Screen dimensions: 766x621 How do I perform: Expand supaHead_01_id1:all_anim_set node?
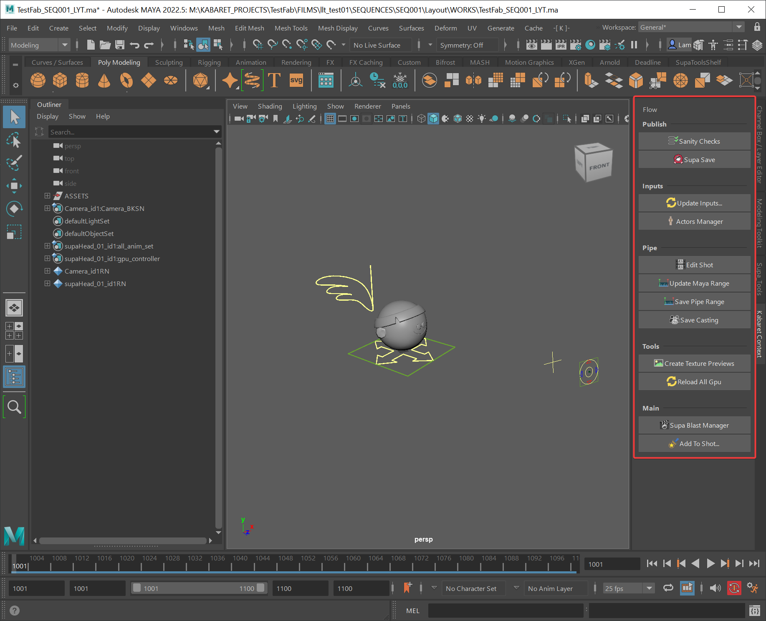pos(47,246)
